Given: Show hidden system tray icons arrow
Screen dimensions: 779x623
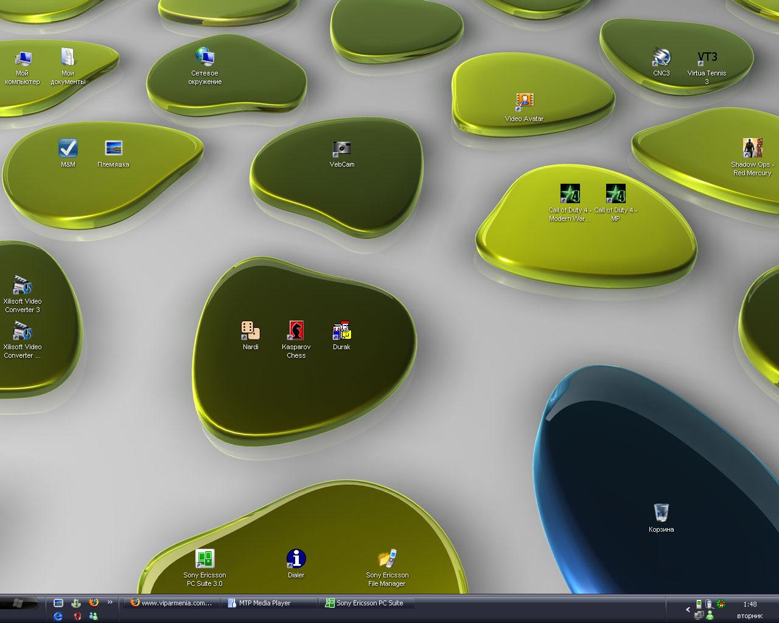Looking at the screenshot, I should [688, 609].
